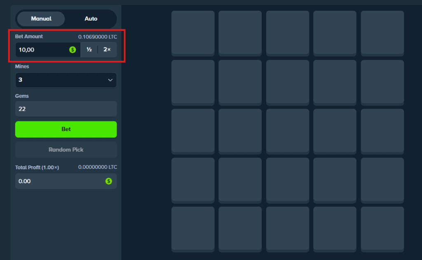
Task: Reveal the bottom-right tile of the grid
Action: pos(382,229)
